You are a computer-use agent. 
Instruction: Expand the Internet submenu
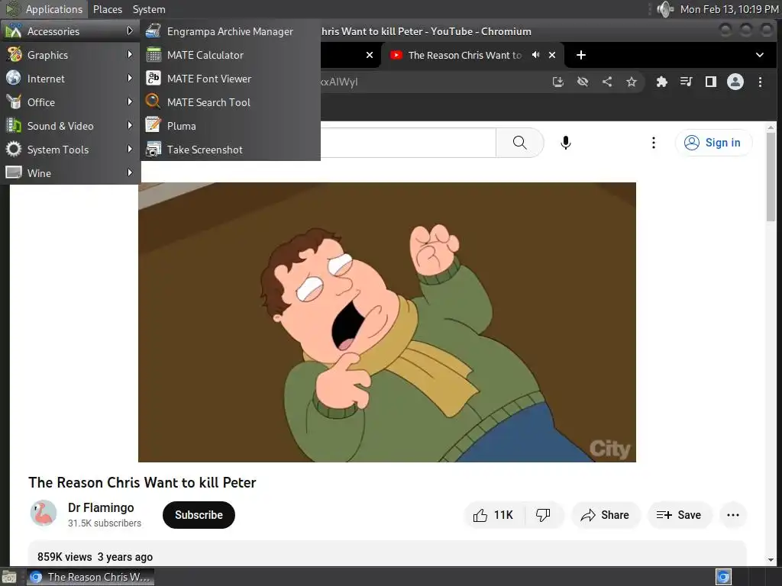[x=70, y=79]
